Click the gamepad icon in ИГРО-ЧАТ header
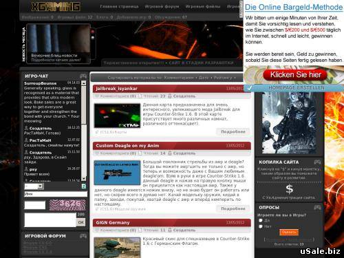Screen dimensions: 344x258 (x=83, y=76)
